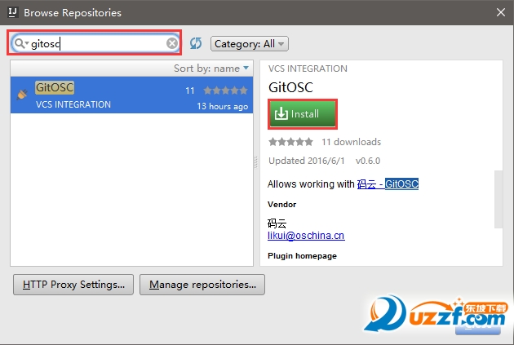Screen dimensions: 514x345
Task: Click the 'Updated 2016/6/1' text
Action: pos(307,161)
